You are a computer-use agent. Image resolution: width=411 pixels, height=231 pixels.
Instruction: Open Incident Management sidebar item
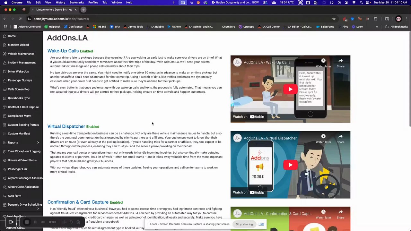click(22, 63)
